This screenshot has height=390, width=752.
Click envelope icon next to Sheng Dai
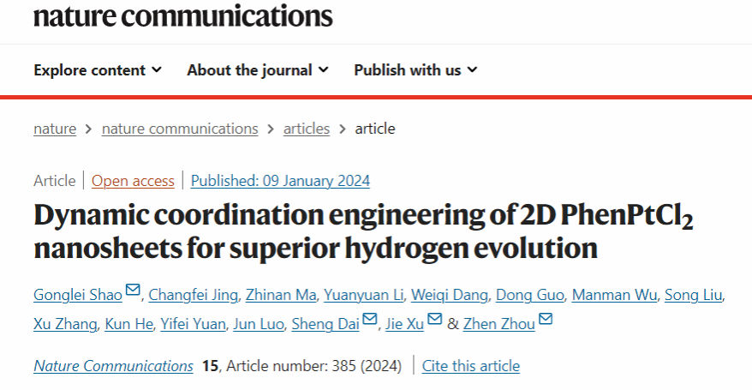pyautogui.click(x=369, y=320)
